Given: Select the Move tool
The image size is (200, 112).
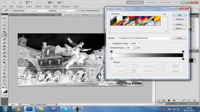Looking at the screenshot, I should tap(4, 19).
